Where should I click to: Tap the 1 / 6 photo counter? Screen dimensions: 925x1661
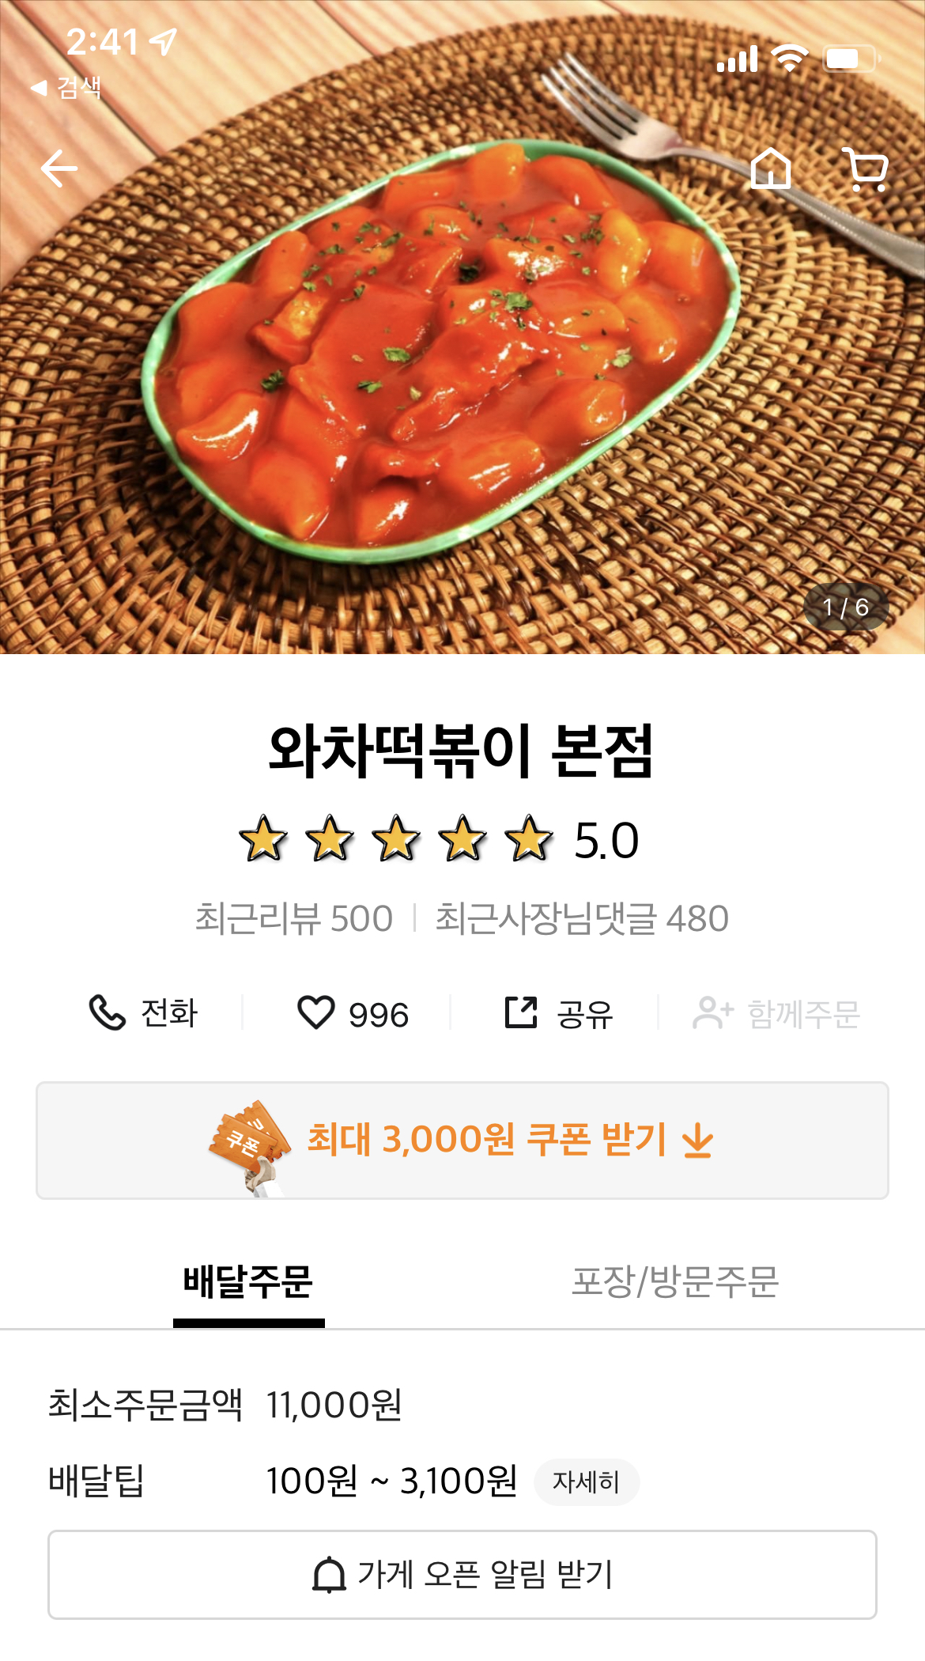tap(846, 607)
